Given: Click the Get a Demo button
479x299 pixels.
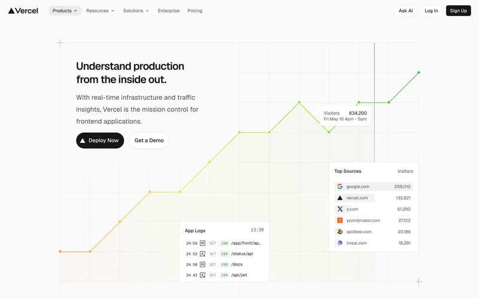Looking at the screenshot, I should pos(149,141).
